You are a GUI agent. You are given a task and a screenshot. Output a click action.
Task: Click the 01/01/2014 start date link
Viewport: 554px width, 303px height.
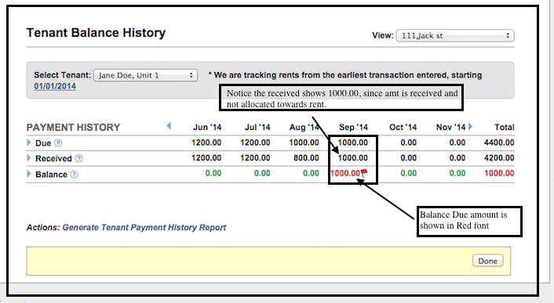point(55,86)
